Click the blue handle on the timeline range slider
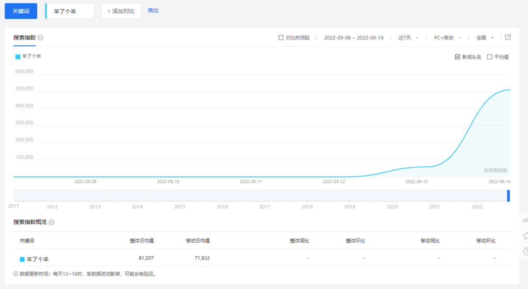The image size is (528, 289). point(508,196)
